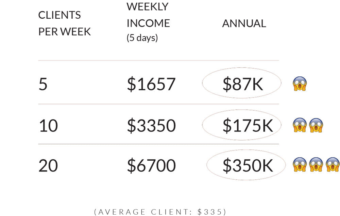This screenshot has height=216, width=340.
Task: Click second screaming emoji in $175K row
Action: click(x=316, y=125)
